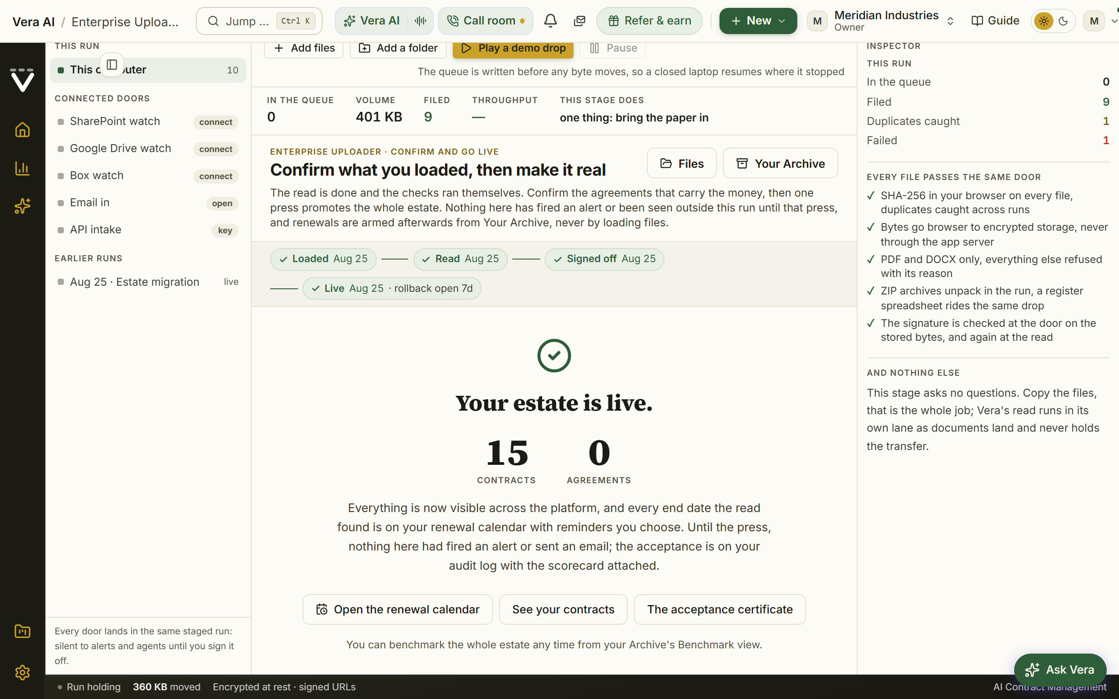Open the renewal calendar
1119x699 pixels.
pyautogui.click(x=397, y=609)
